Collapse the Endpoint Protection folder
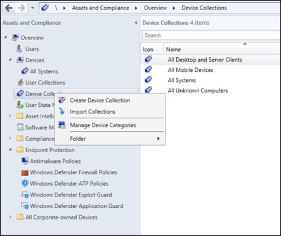The image size is (281, 236). click(x=10, y=149)
